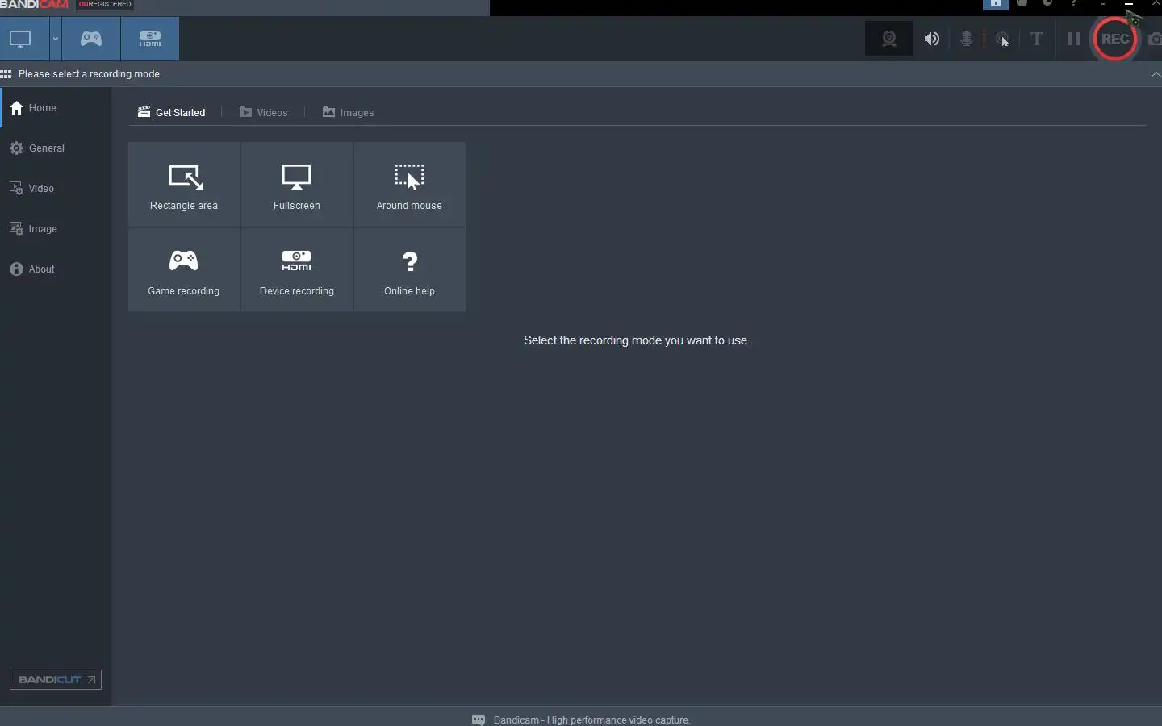The width and height of the screenshot is (1162, 726).
Task: Open the Online help tile
Action: (x=410, y=270)
